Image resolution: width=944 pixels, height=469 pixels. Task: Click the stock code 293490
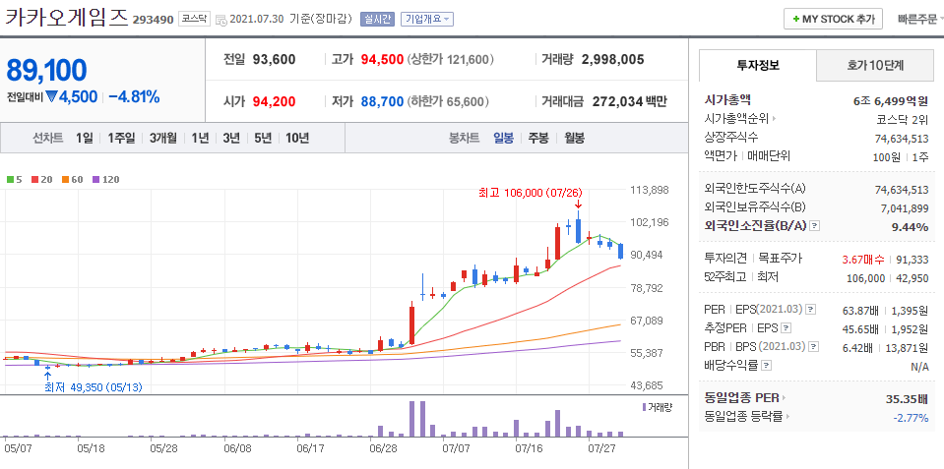pos(153,20)
